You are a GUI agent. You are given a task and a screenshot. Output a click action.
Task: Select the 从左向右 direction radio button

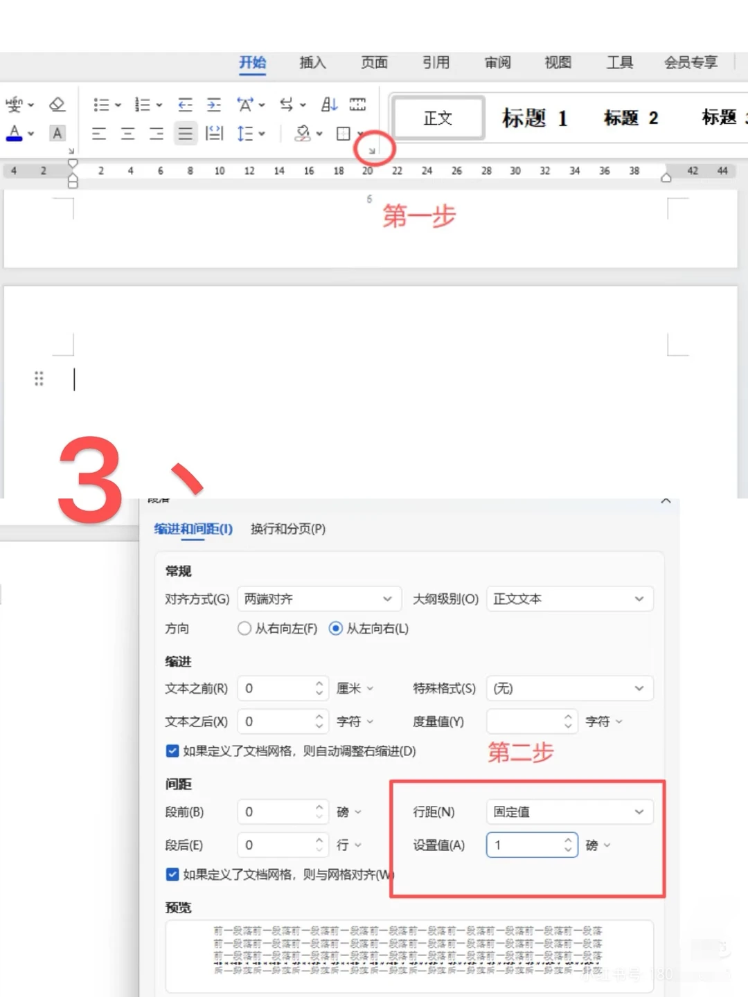click(337, 629)
